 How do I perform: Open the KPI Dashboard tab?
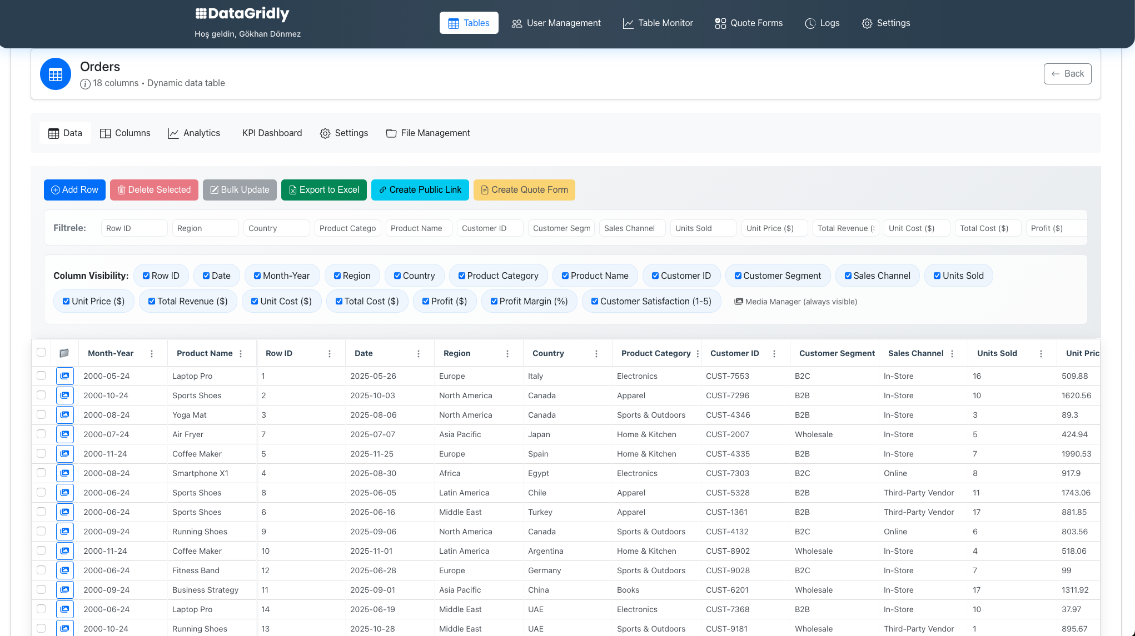272,133
